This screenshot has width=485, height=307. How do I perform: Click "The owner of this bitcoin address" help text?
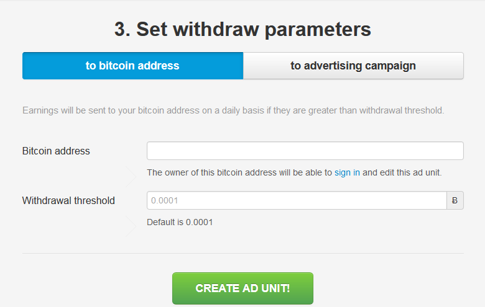(294, 172)
